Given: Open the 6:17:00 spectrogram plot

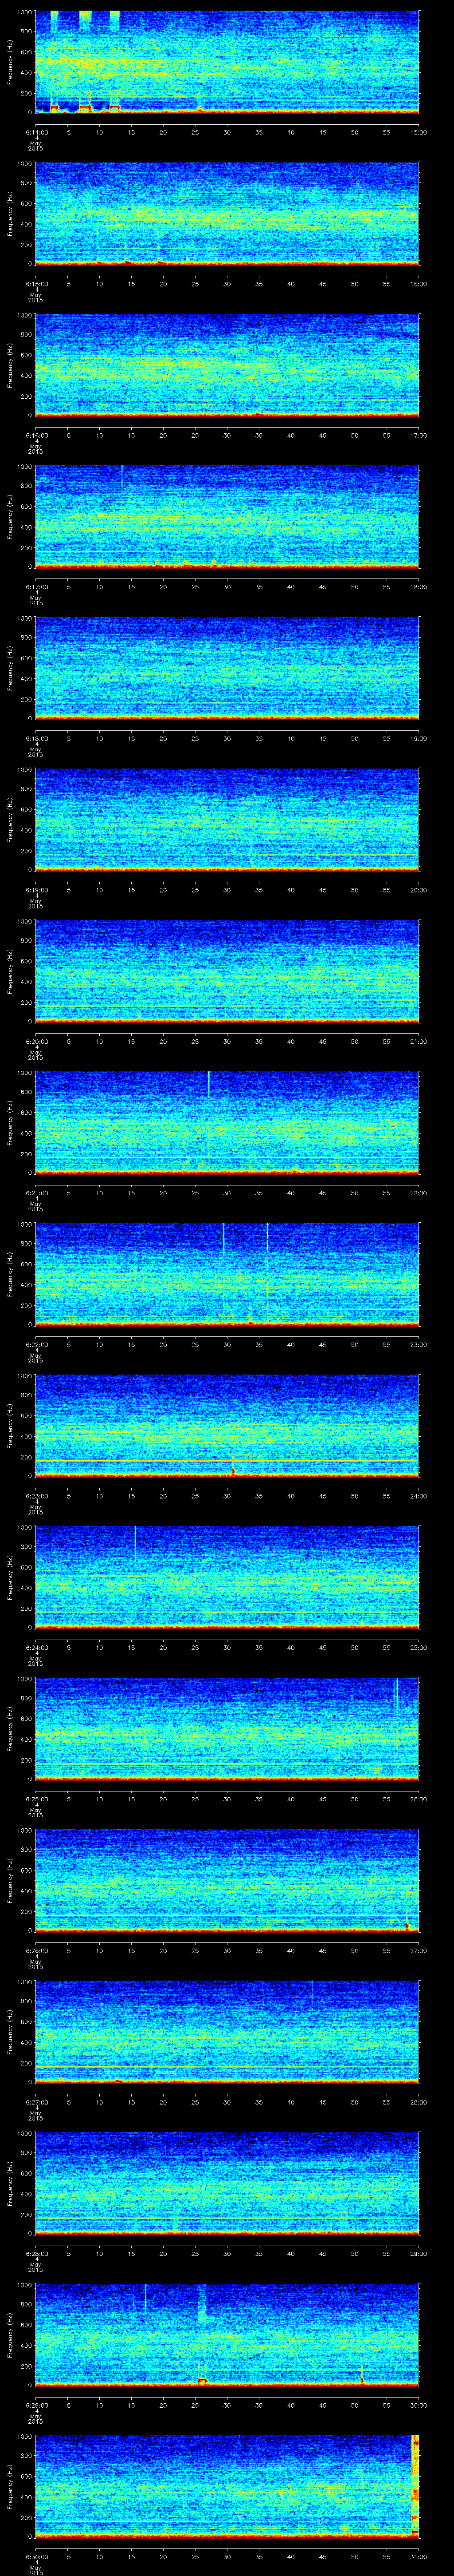Looking at the screenshot, I should [227, 516].
